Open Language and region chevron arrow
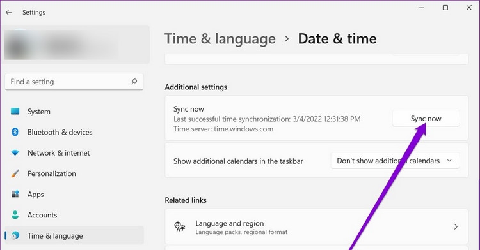The height and width of the screenshot is (250, 480). [456, 227]
